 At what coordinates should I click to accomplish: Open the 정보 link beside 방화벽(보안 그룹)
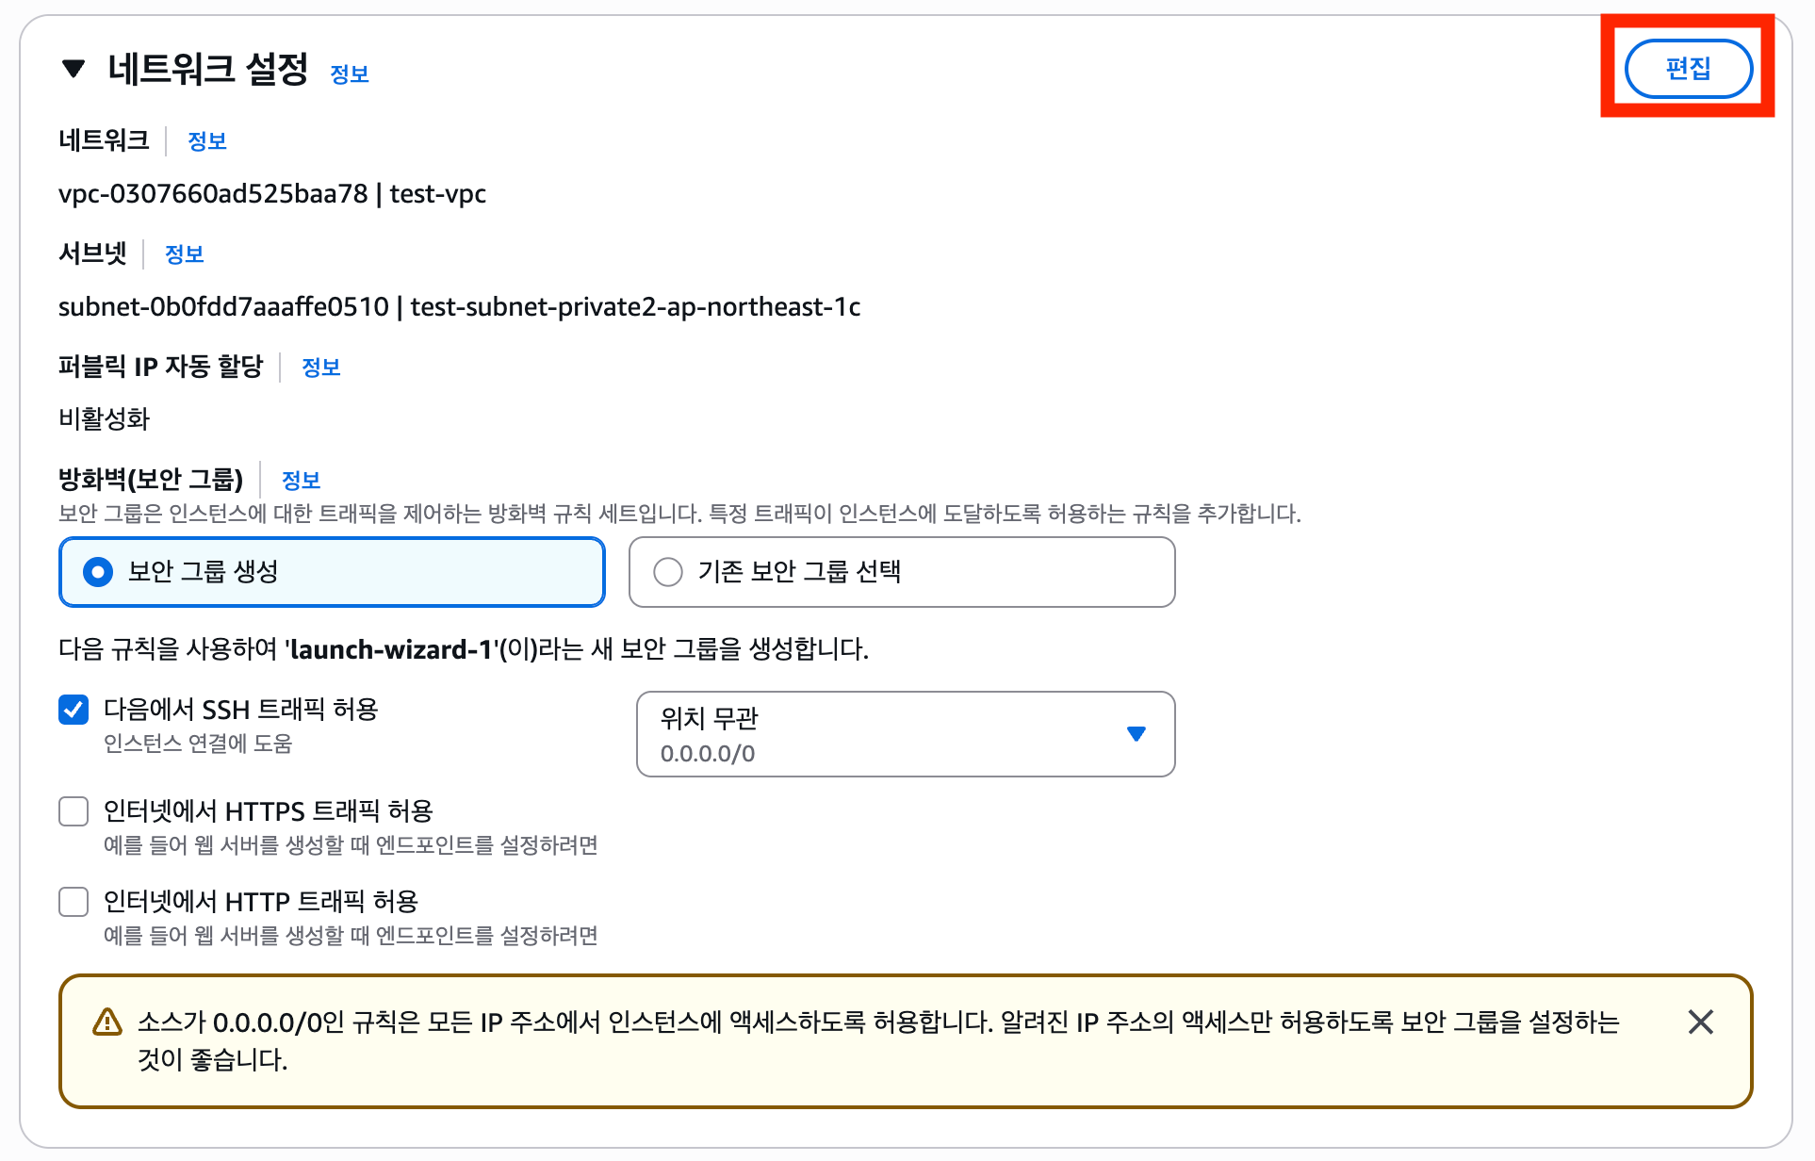pos(302,481)
